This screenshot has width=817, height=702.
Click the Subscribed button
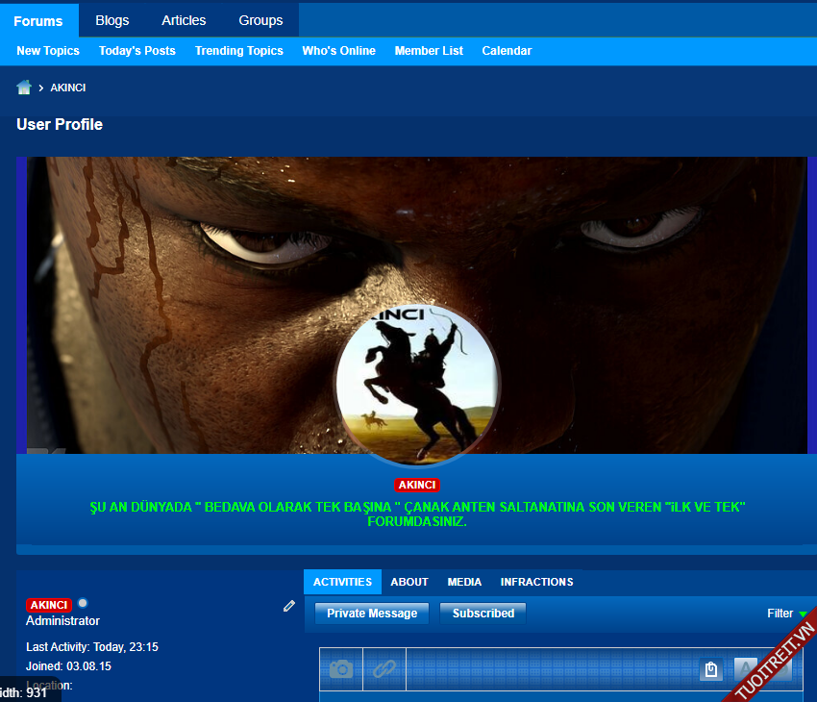click(483, 614)
